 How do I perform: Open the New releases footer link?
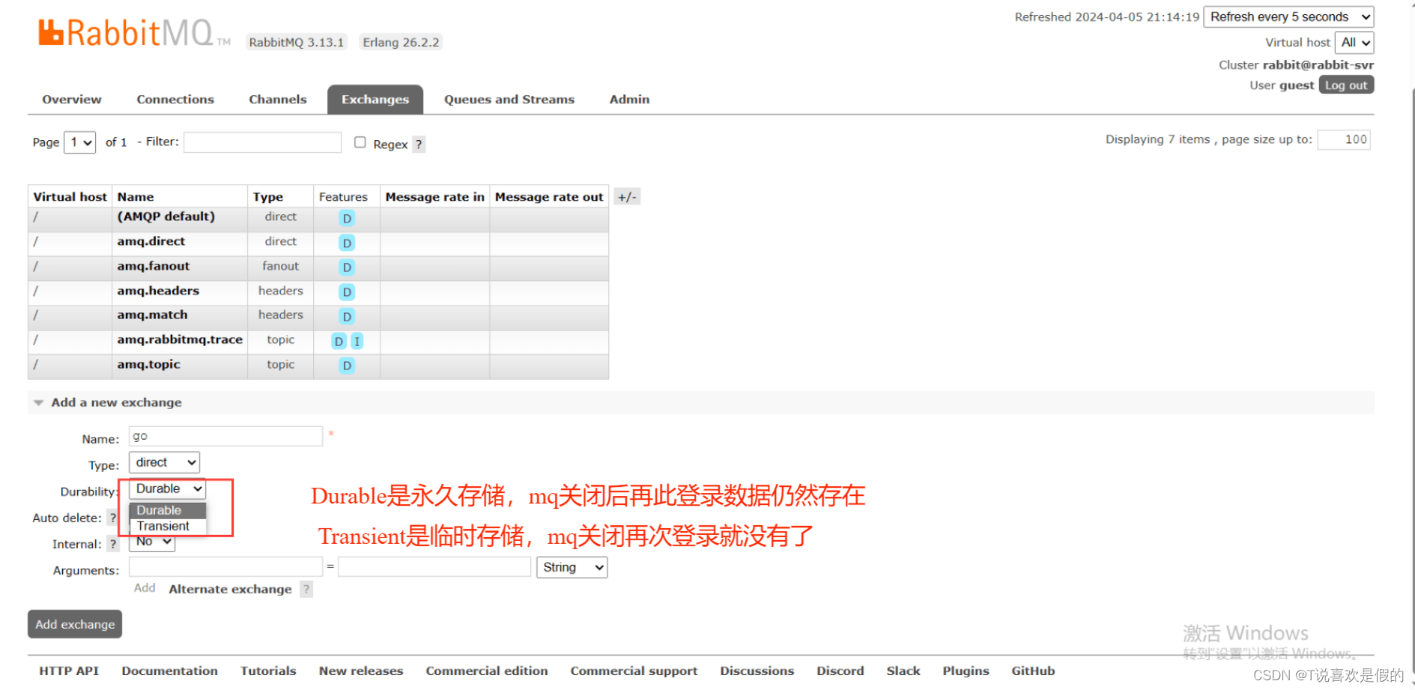pos(361,671)
